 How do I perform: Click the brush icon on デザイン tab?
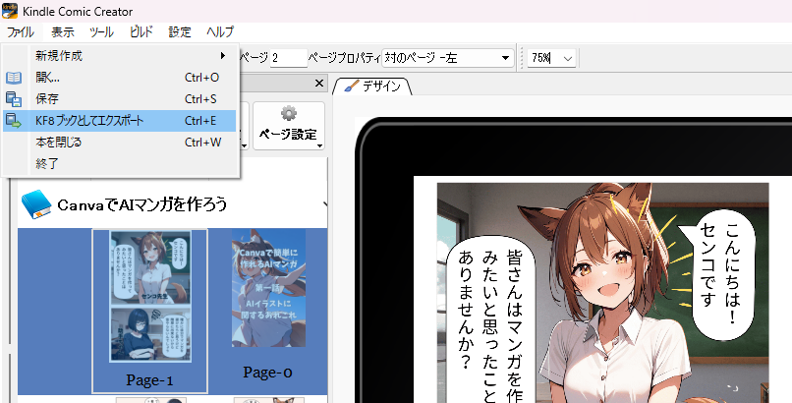pyautogui.click(x=349, y=86)
